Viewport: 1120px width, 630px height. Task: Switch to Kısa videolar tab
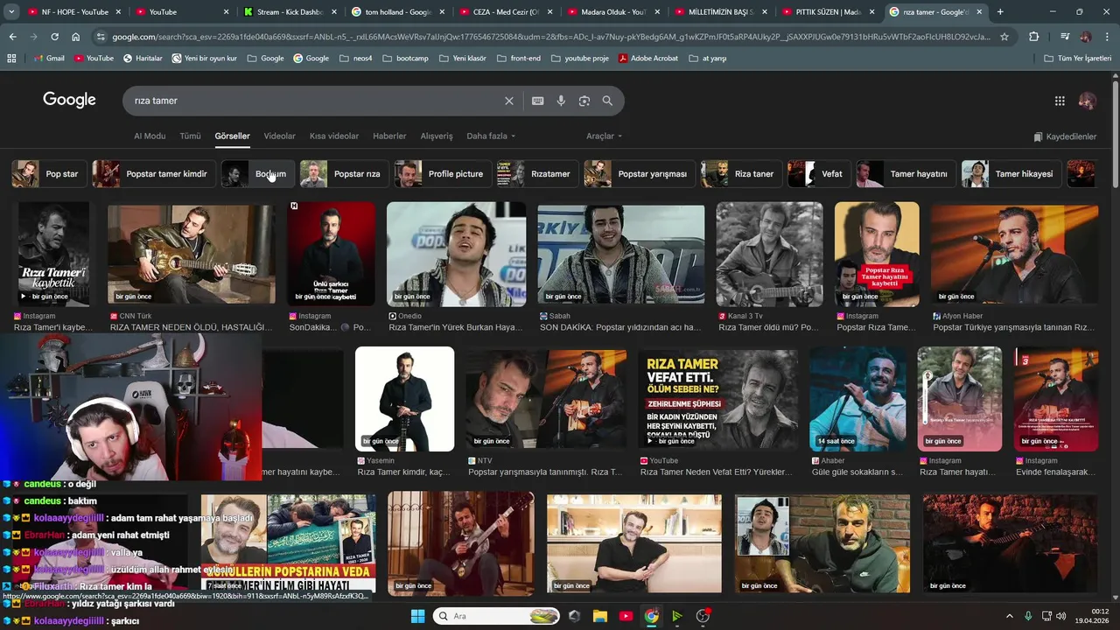pos(334,136)
